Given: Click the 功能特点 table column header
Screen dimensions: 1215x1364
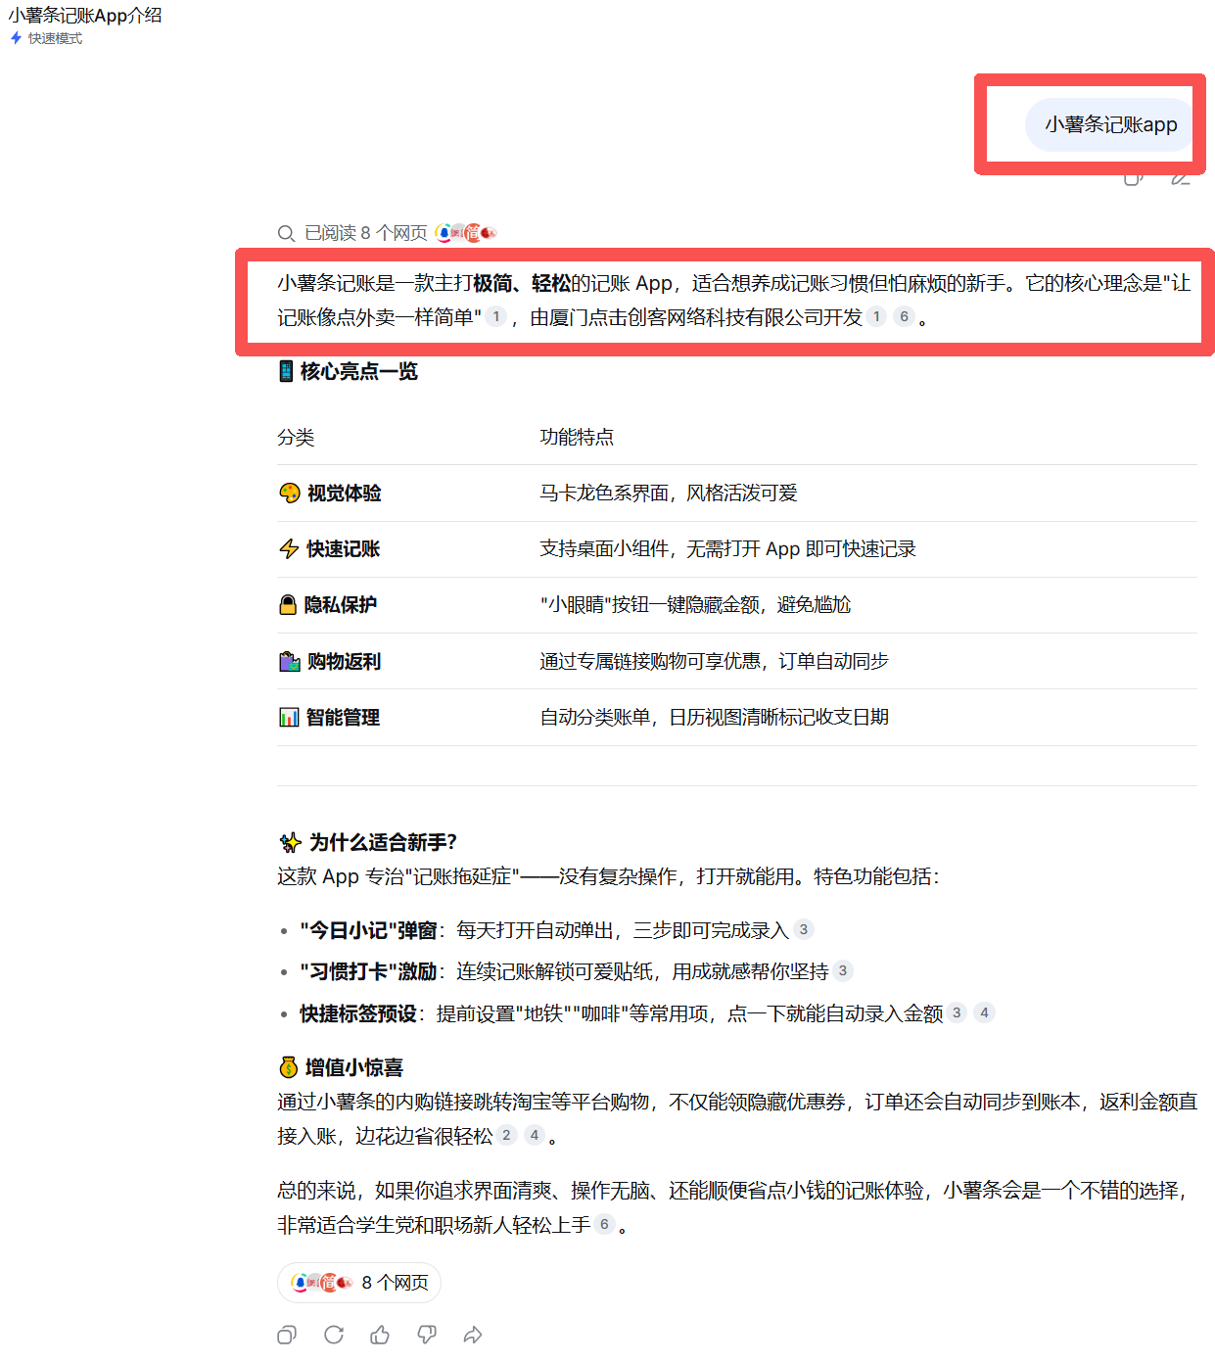Looking at the screenshot, I should click(x=577, y=437).
